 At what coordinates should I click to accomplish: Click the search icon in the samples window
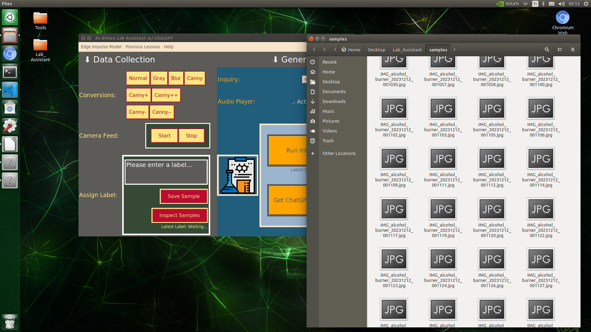547,49
